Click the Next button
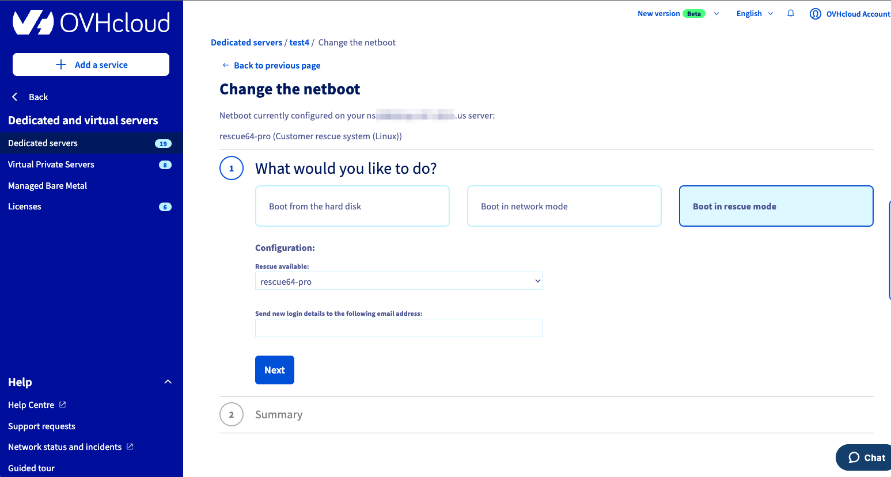Image resolution: width=891 pixels, height=477 pixels. [x=275, y=370]
